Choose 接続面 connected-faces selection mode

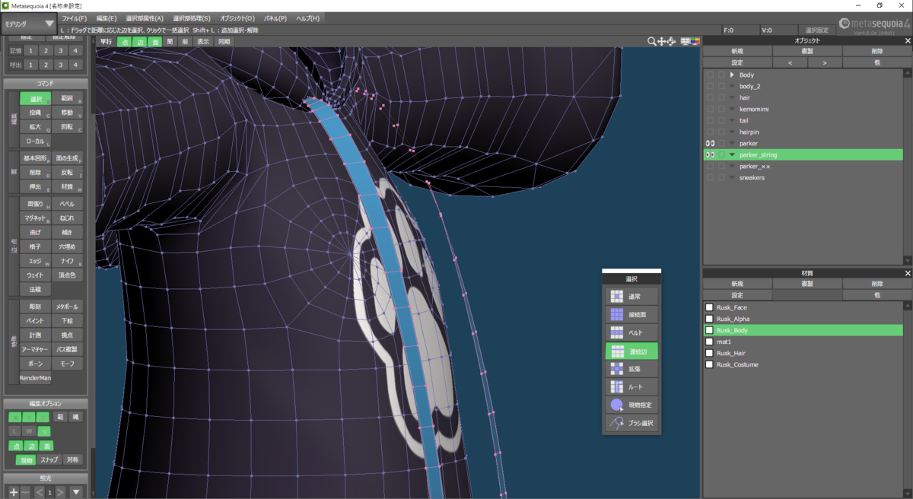(x=631, y=314)
